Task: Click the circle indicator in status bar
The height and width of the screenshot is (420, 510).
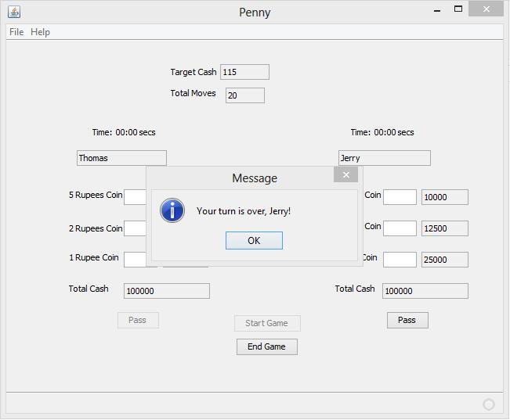Action: coord(489,404)
